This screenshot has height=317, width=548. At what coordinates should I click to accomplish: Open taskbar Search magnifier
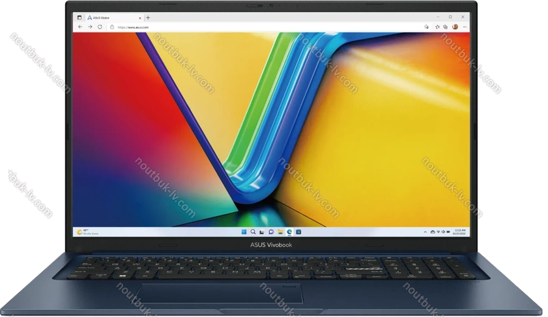click(x=252, y=231)
